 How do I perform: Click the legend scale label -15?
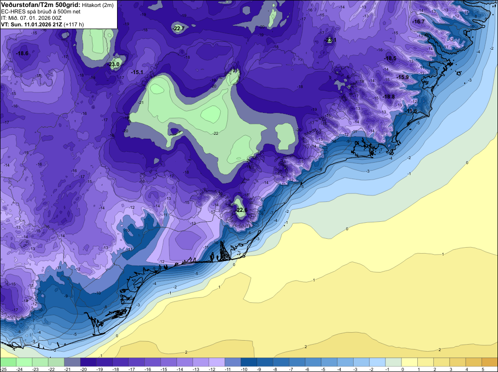pos(164,369)
